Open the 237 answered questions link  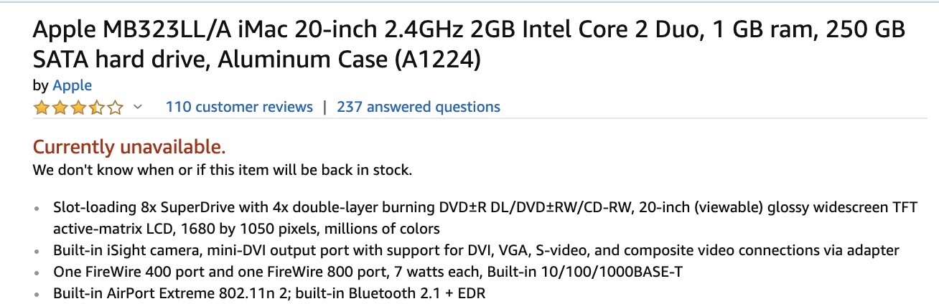point(419,107)
